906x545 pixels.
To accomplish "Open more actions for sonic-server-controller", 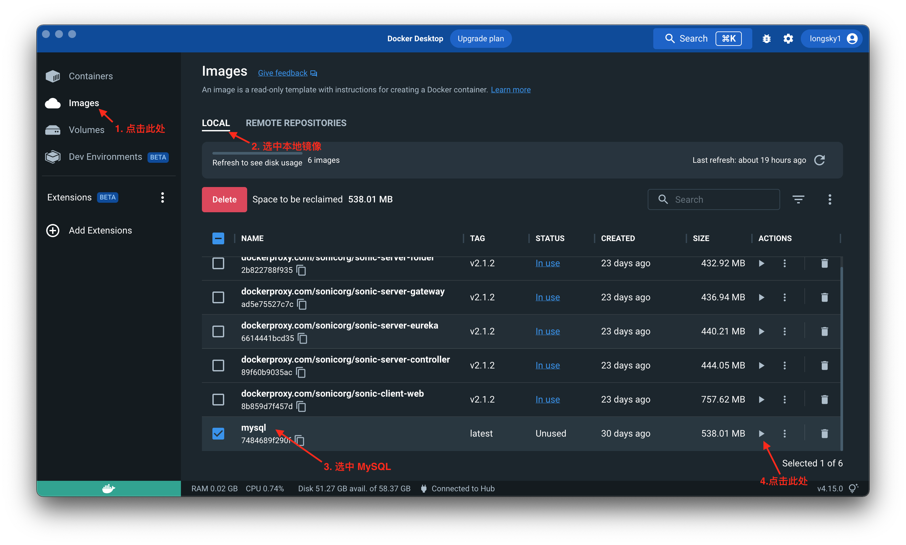I will pos(784,366).
